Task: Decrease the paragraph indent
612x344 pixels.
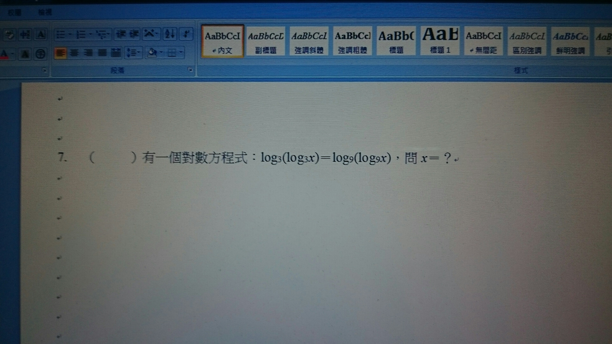Action: 120,34
